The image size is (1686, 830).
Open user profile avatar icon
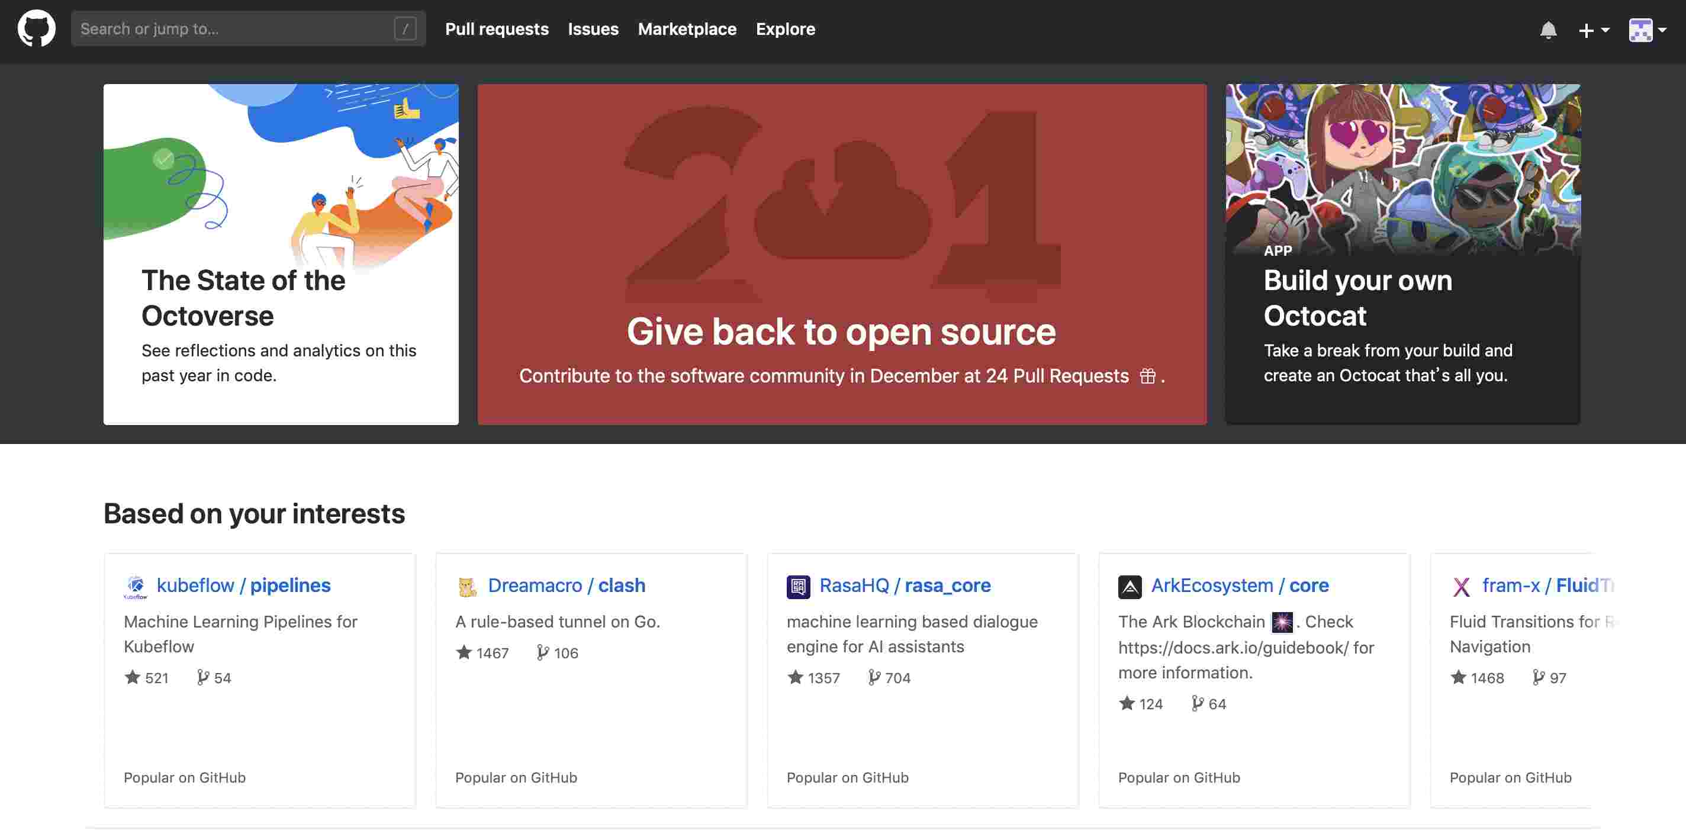pyautogui.click(x=1640, y=28)
